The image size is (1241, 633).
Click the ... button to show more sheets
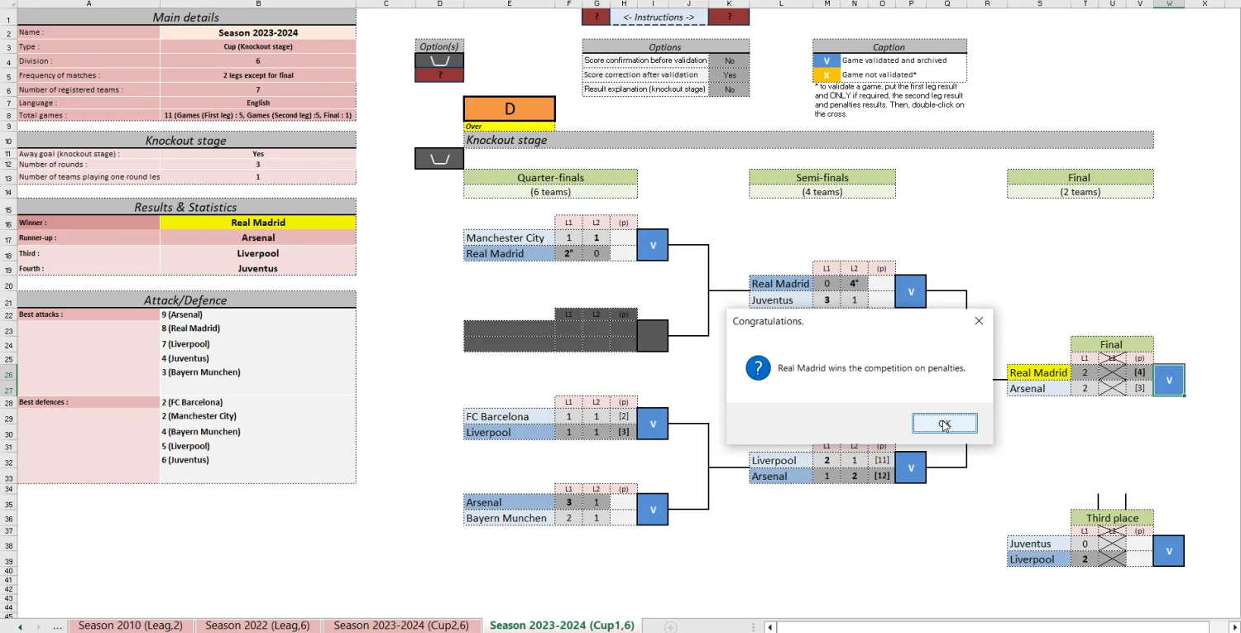point(57,627)
